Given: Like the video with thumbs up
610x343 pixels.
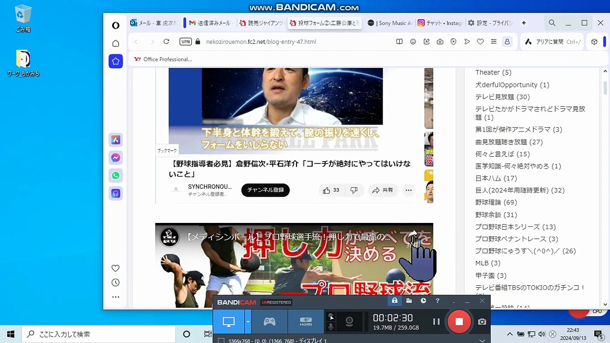Looking at the screenshot, I should pyautogui.click(x=331, y=190).
